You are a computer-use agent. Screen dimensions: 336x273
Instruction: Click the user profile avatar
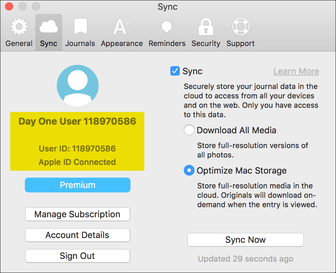point(78,86)
